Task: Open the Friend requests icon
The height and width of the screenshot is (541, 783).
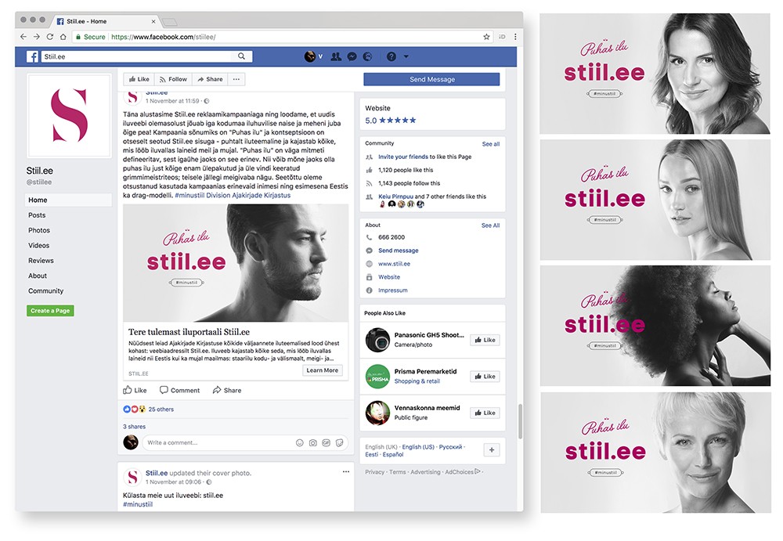Action: [336, 56]
